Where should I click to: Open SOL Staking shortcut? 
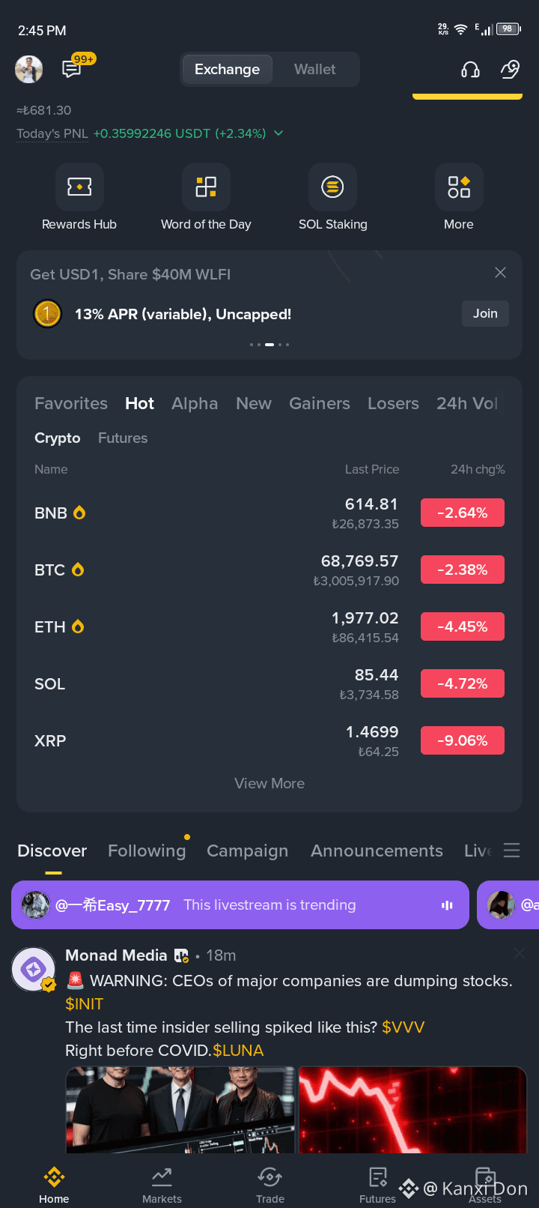(x=332, y=187)
